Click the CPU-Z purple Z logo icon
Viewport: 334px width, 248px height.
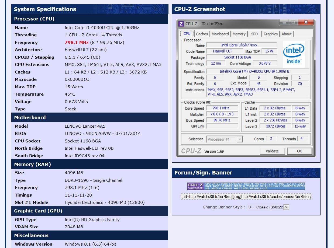[x=181, y=24]
